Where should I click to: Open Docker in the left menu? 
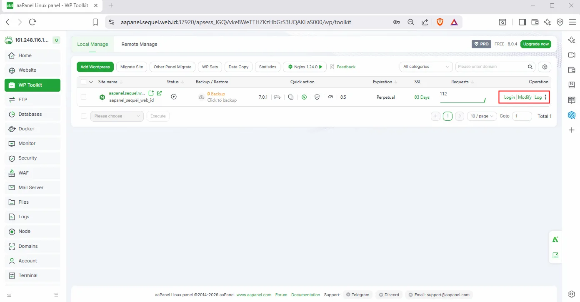pos(32,129)
